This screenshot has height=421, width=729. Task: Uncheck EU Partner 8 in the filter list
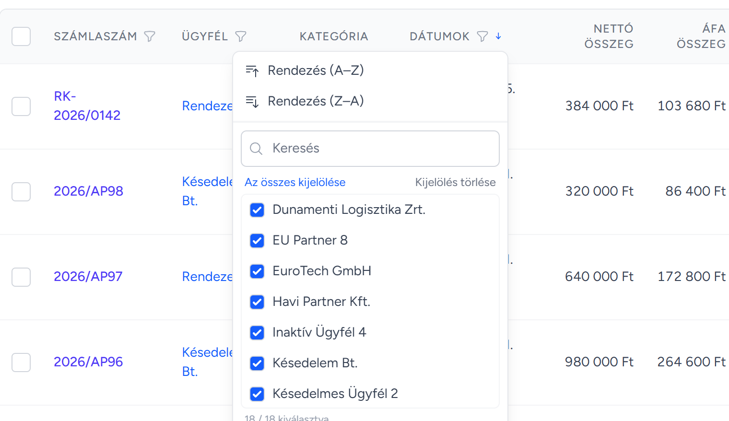(257, 241)
